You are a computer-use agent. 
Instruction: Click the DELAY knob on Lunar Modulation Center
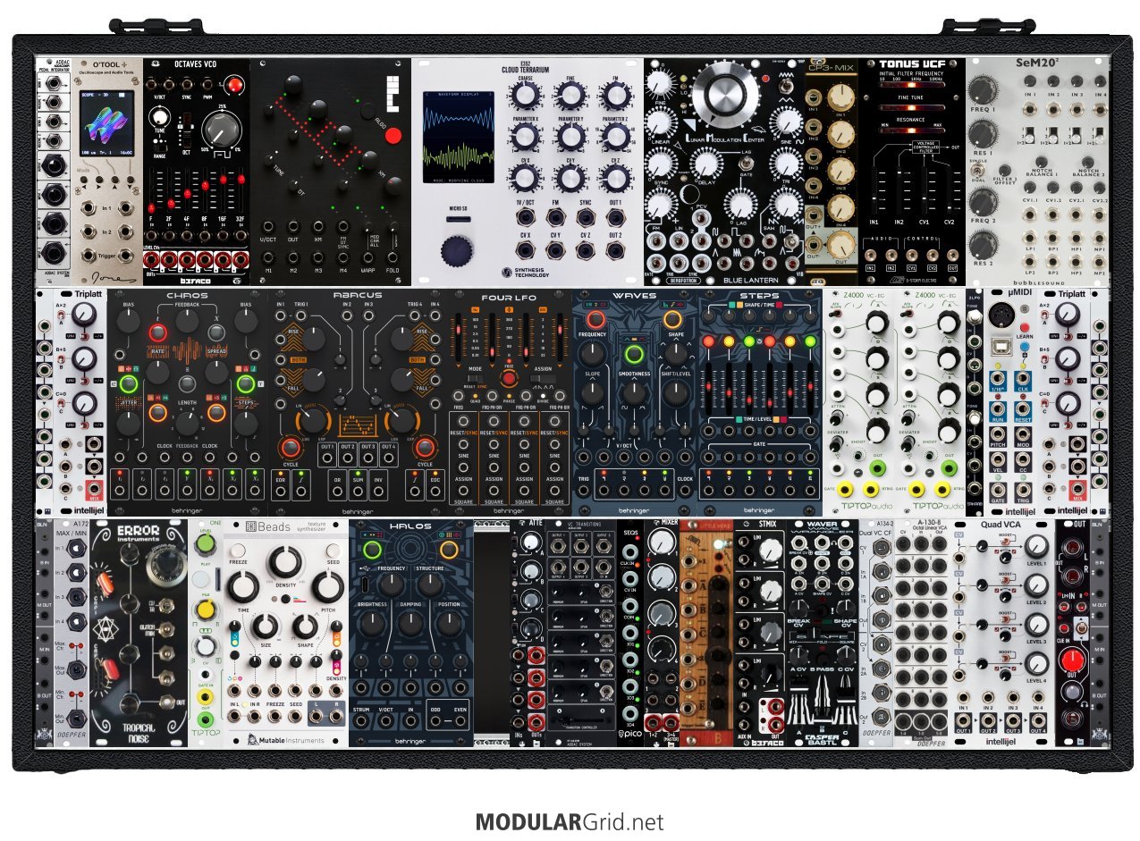705,164
